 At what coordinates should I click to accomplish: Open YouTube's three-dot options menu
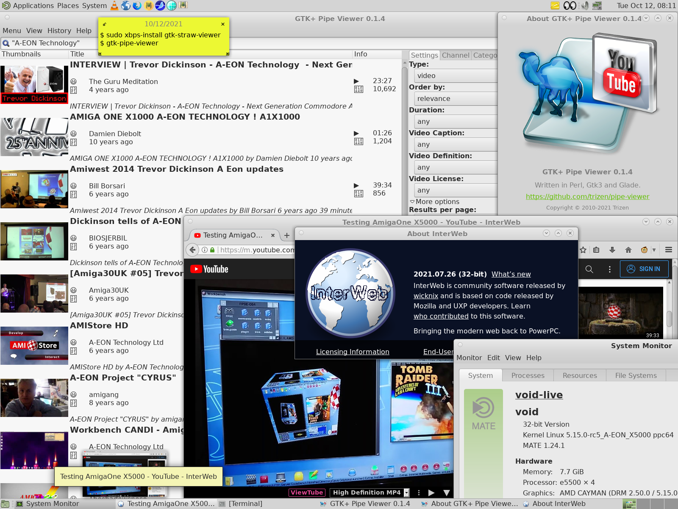610,269
